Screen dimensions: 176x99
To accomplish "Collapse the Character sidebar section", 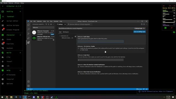I will (20, 35).
